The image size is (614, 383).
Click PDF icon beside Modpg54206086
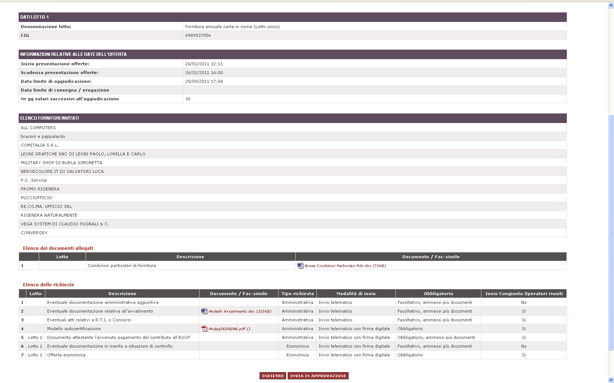[x=204, y=329]
